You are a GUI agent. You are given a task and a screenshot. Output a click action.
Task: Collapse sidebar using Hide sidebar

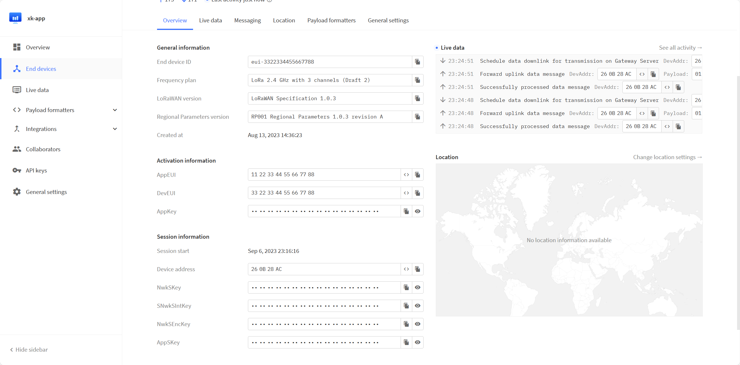tap(29, 350)
